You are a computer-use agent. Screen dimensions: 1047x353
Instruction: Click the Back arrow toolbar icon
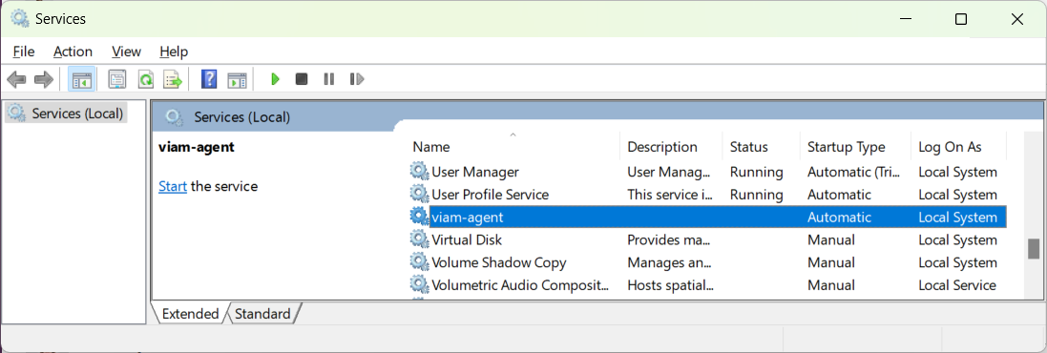click(16, 79)
